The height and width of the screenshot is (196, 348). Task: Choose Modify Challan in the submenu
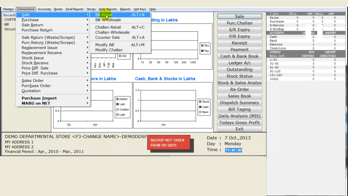(120, 50)
